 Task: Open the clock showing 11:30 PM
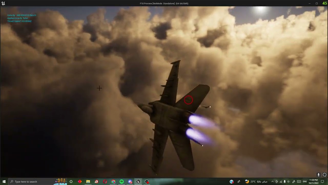pos(314,182)
